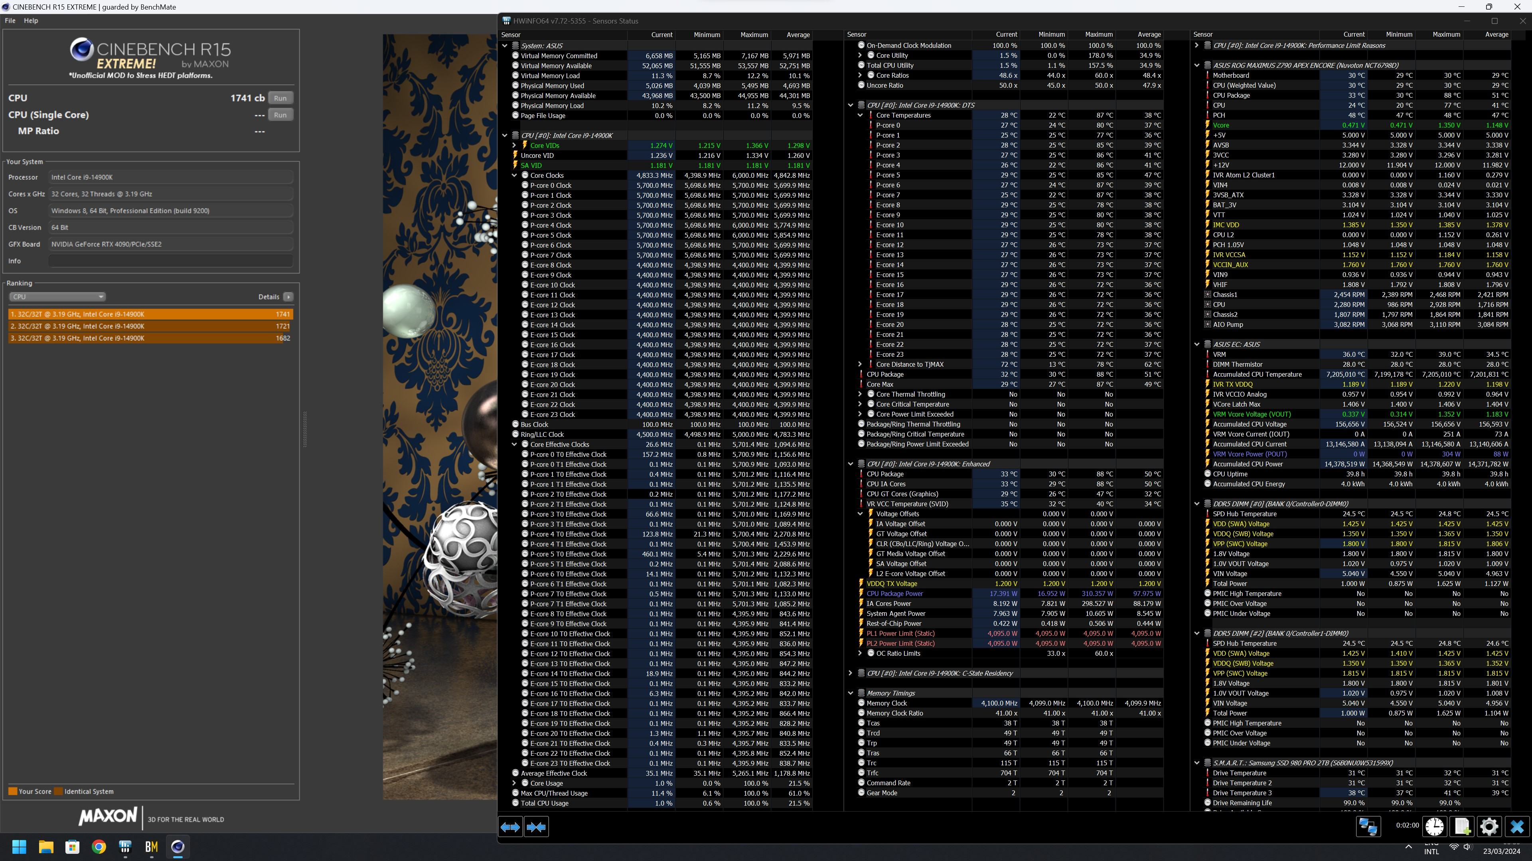Select the Memory Clock Ratio row
The height and width of the screenshot is (861, 1532).
[x=1005, y=713]
